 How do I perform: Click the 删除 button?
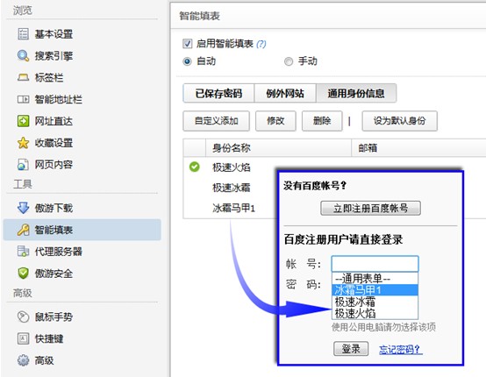(x=322, y=121)
